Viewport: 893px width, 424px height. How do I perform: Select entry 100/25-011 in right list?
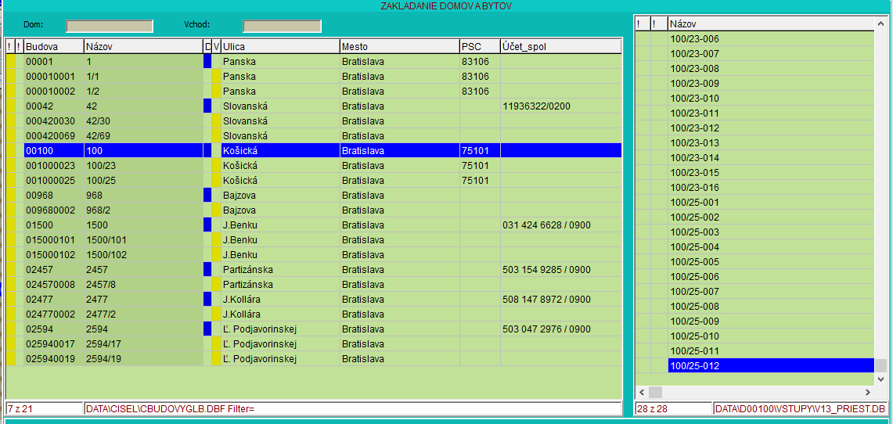[x=771, y=350]
